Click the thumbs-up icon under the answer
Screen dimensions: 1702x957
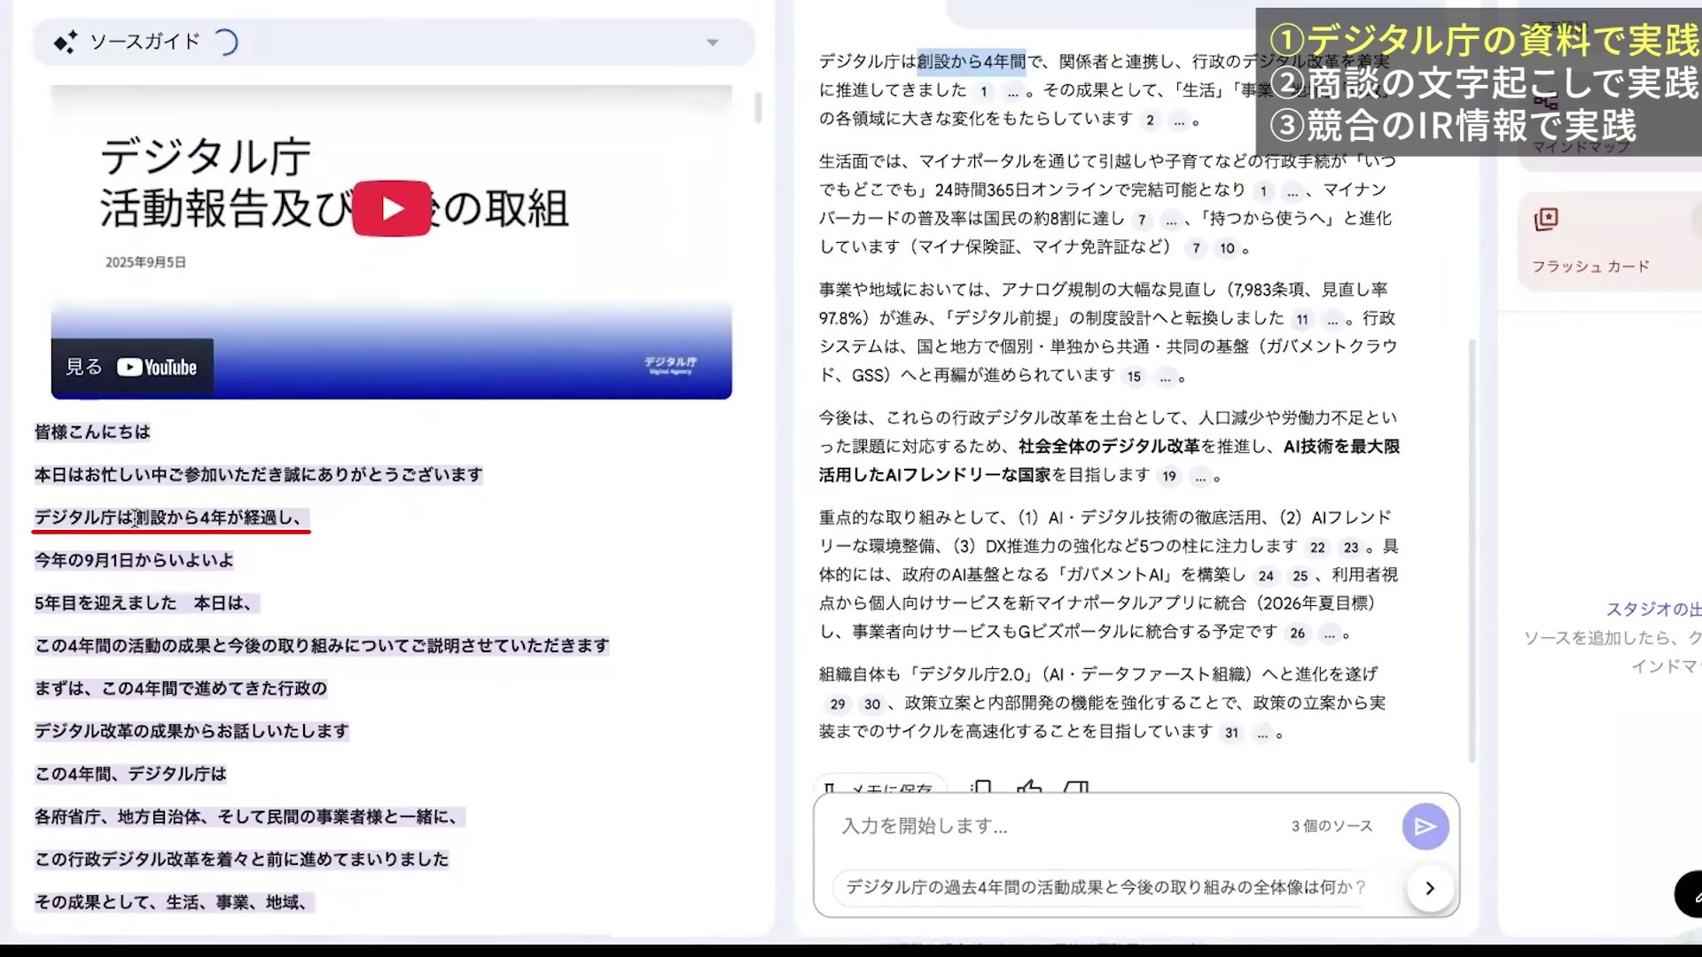tap(1029, 786)
